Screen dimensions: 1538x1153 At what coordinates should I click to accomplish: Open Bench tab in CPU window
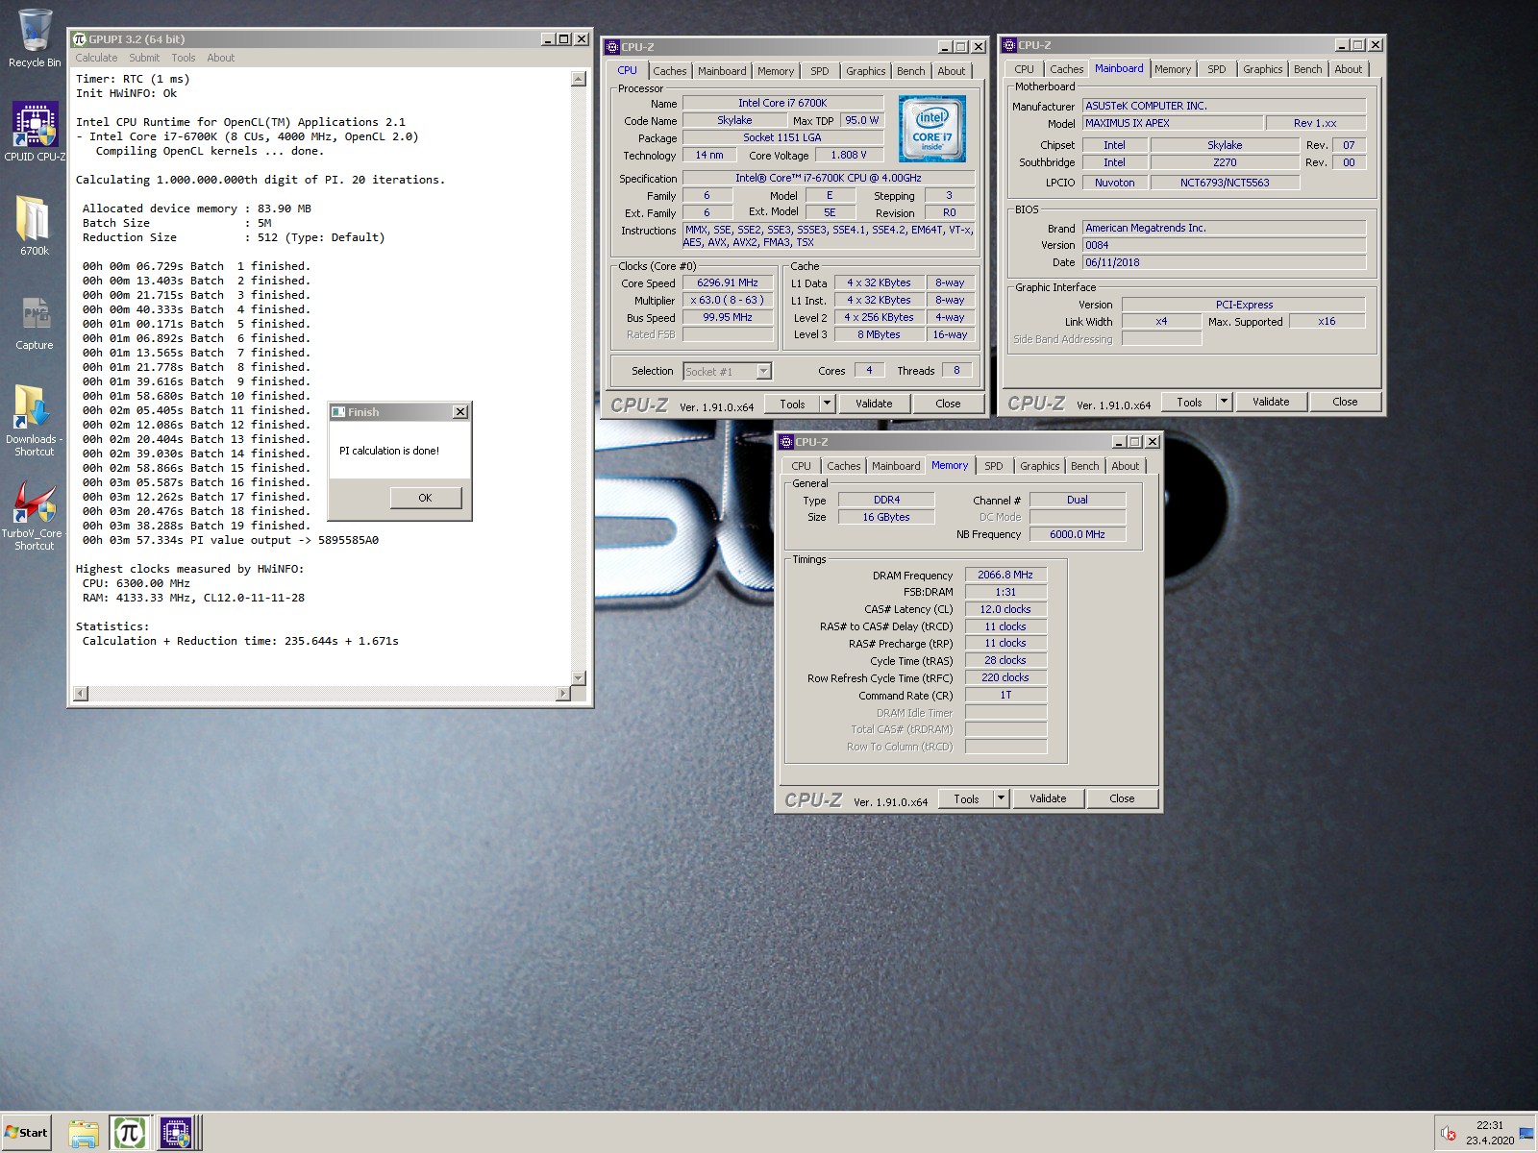coord(911,71)
